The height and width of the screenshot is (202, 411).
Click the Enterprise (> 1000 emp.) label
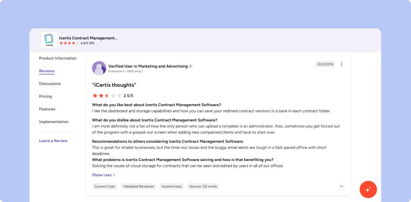click(125, 71)
